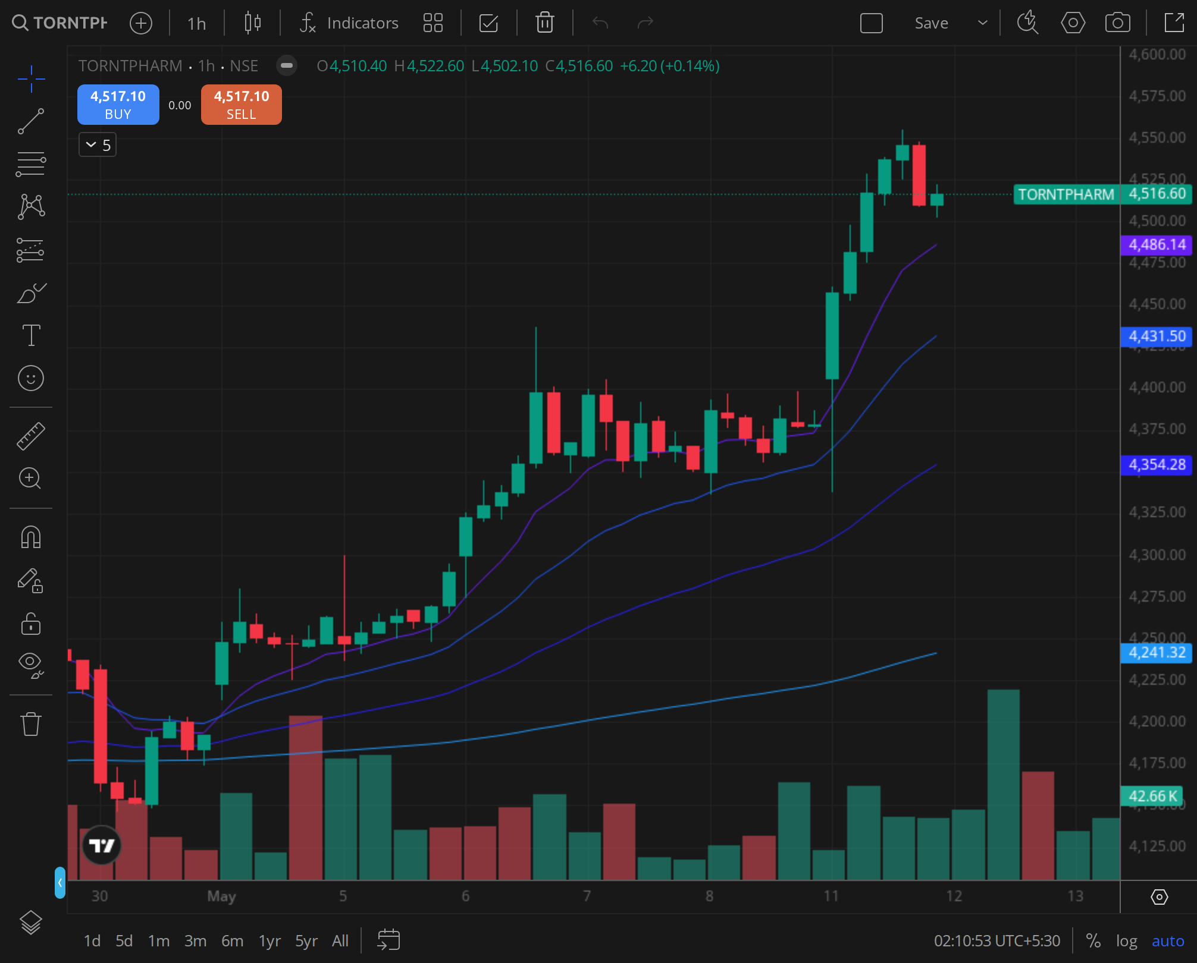The height and width of the screenshot is (963, 1197).
Task: Select the ruler measure tool
Action: 31,436
